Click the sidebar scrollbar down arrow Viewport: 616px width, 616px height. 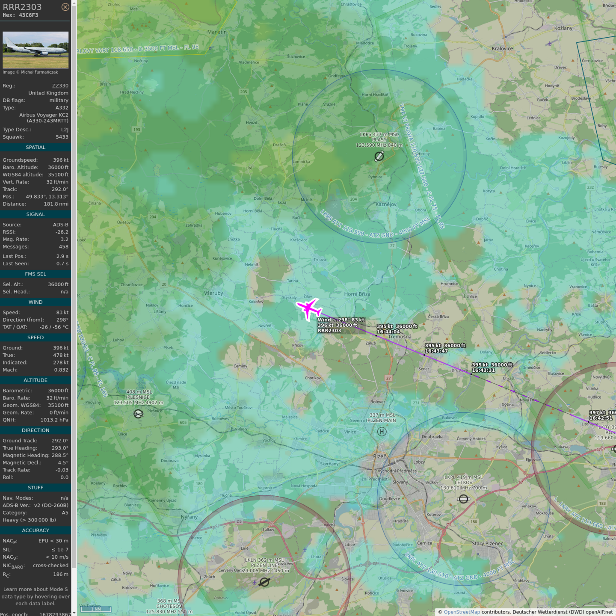[74, 613]
